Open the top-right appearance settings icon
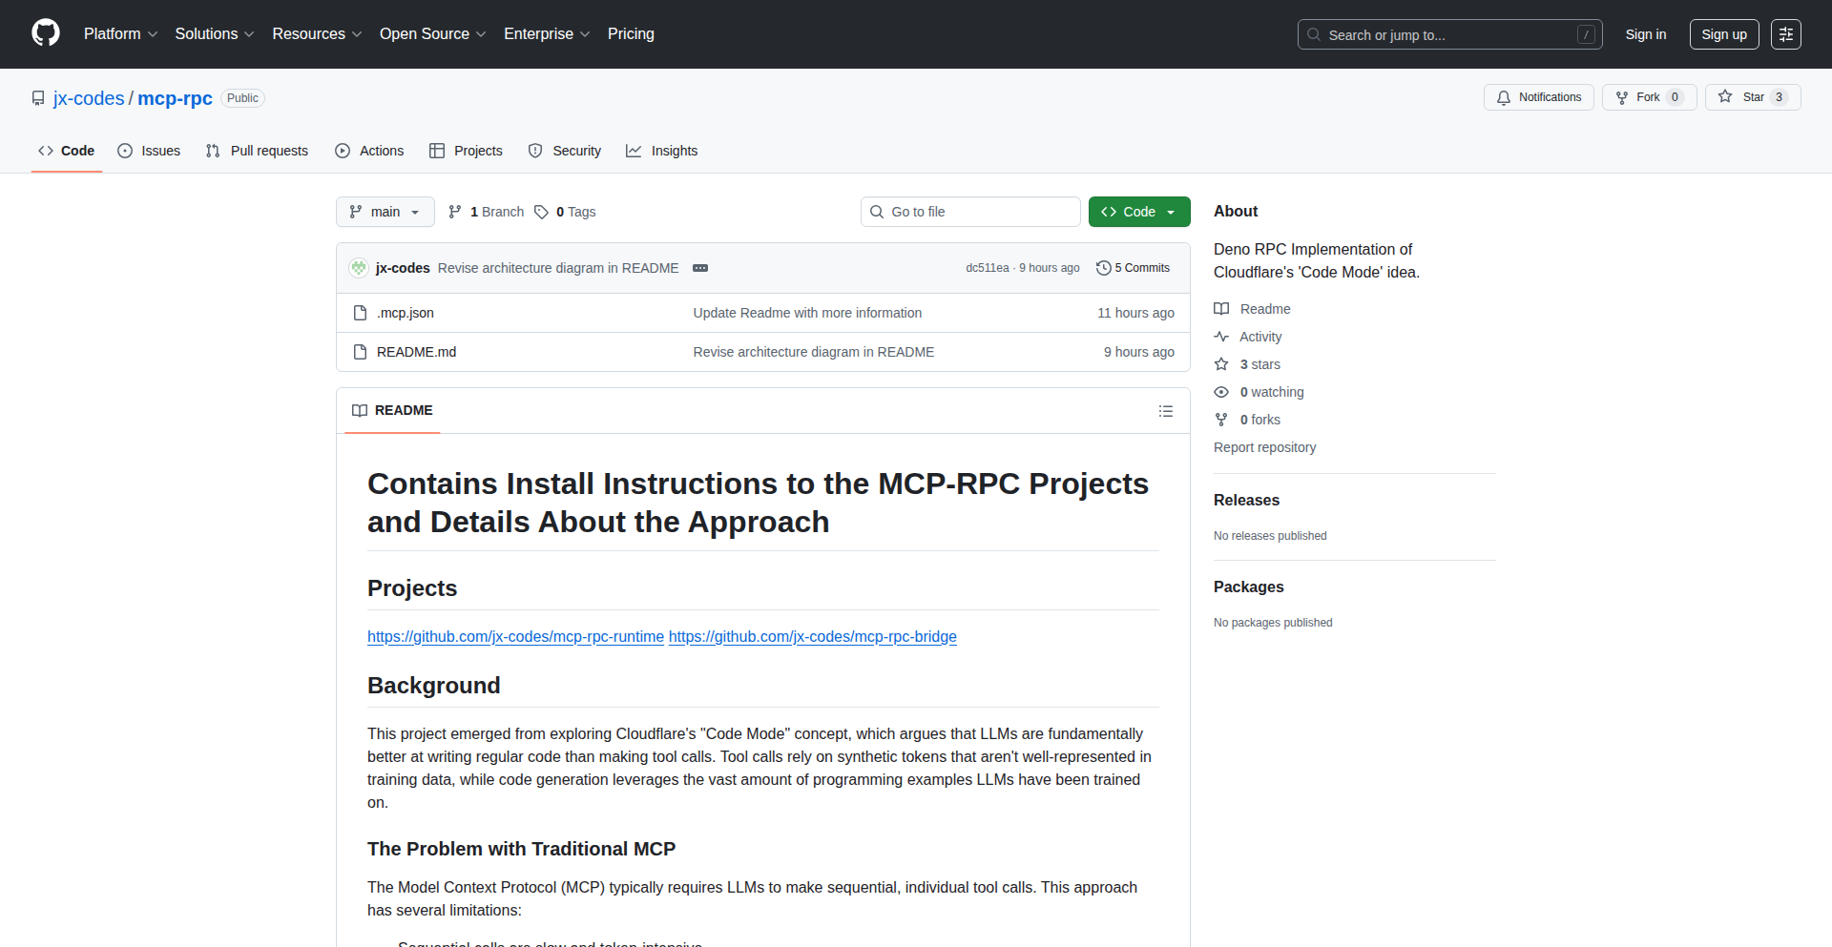This screenshot has width=1832, height=947. pos(1785,34)
